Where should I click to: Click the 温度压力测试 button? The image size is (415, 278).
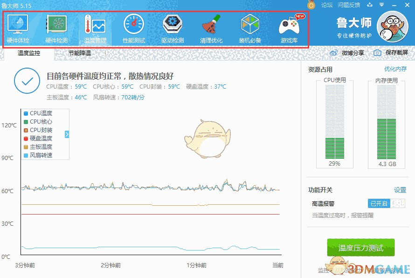[x=361, y=248]
